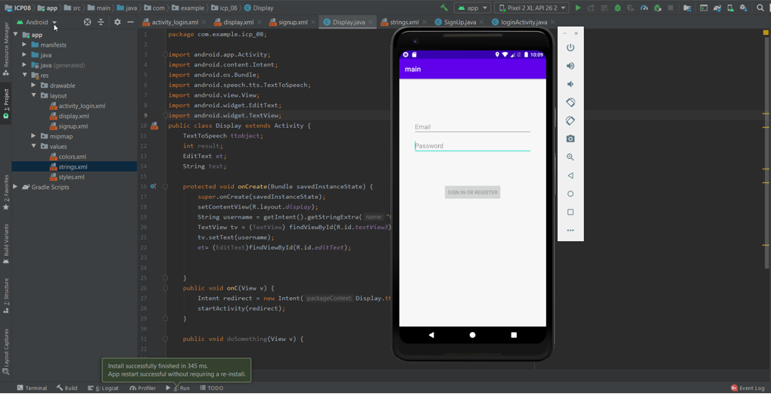The height and width of the screenshot is (394, 771).
Task: Switch to activity_login.xml tab
Action: [175, 23]
